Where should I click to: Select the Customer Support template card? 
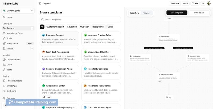(x=59, y=39)
